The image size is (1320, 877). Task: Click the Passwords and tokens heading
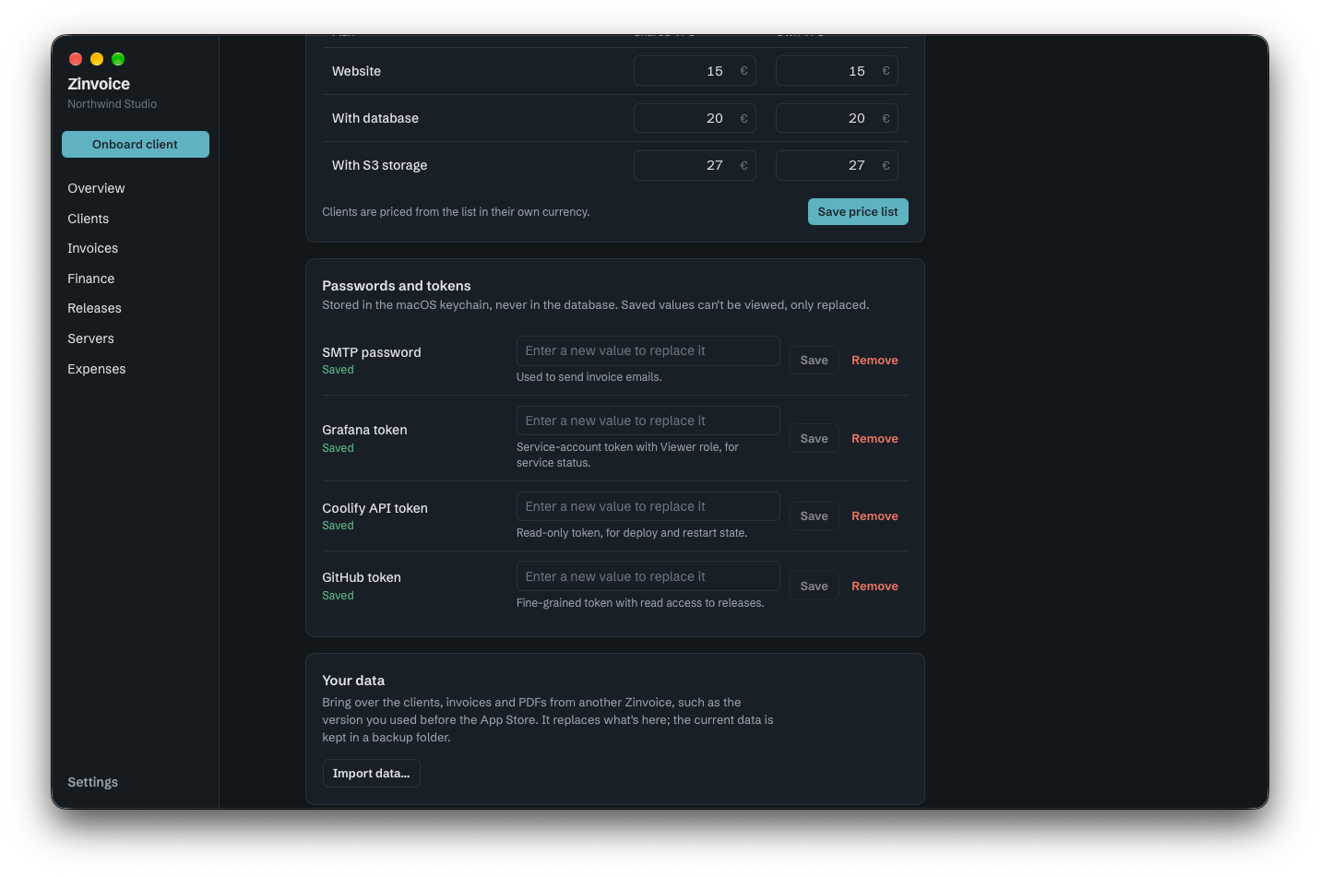pyautogui.click(x=397, y=286)
